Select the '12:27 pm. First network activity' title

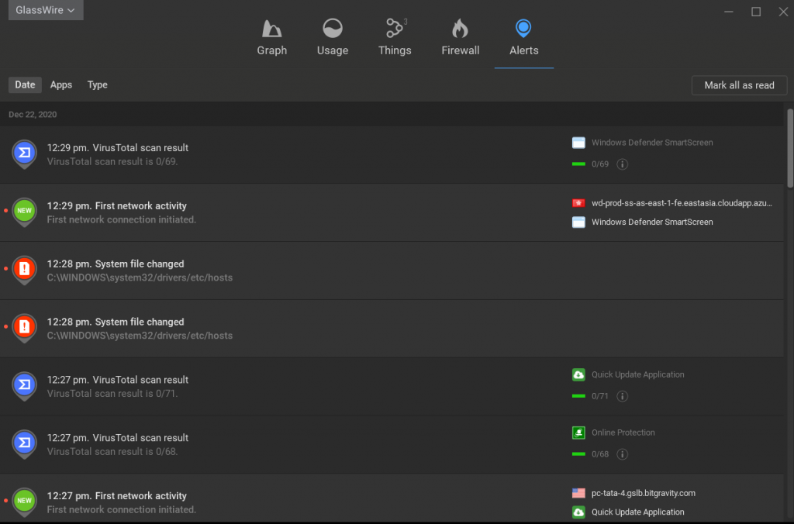[117, 496]
